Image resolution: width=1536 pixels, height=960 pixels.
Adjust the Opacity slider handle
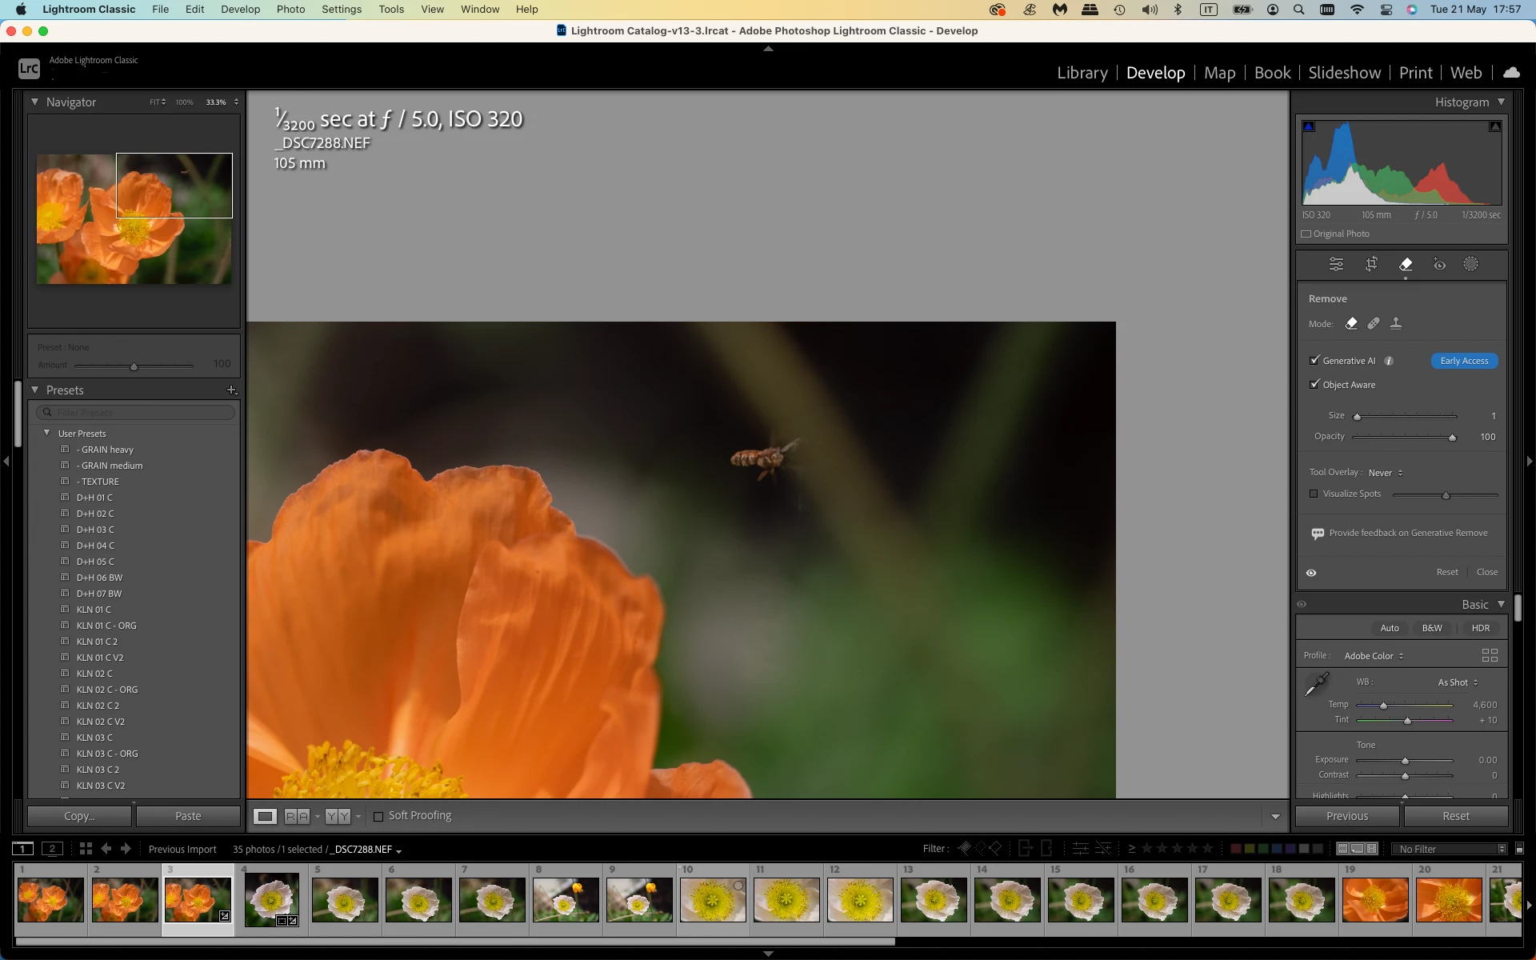coord(1452,438)
